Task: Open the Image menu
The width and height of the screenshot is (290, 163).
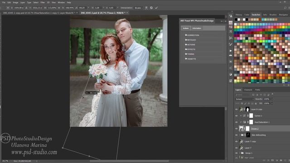Action: coord(15,3)
